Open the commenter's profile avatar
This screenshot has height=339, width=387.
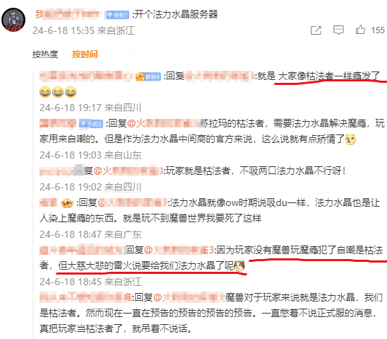13,20
